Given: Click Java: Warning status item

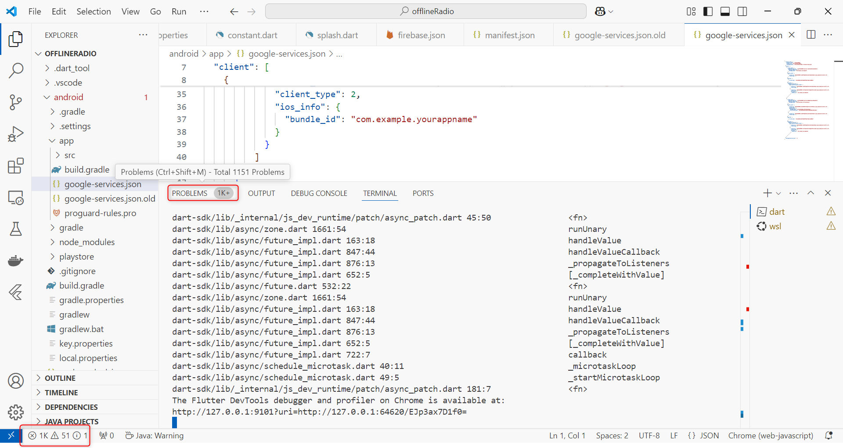Looking at the screenshot, I should pos(155,435).
